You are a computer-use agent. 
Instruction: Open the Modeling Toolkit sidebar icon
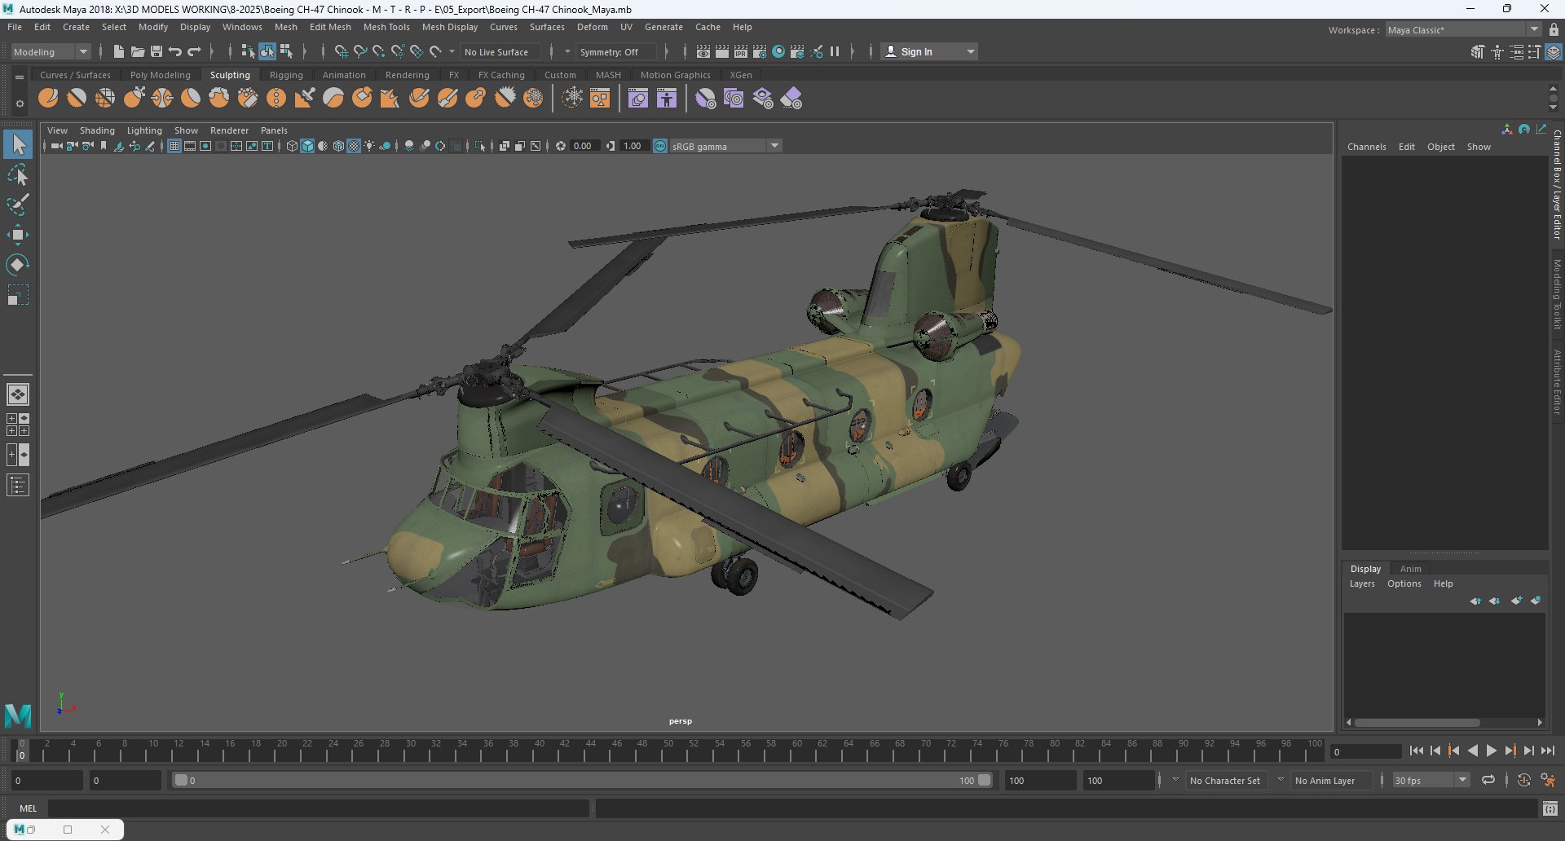(x=1478, y=52)
